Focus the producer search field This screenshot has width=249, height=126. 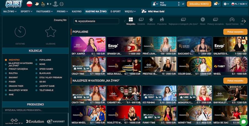point(35,110)
